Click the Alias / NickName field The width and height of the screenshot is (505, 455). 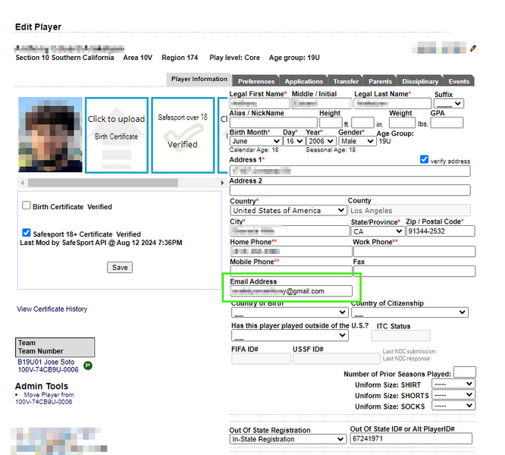point(274,123)
